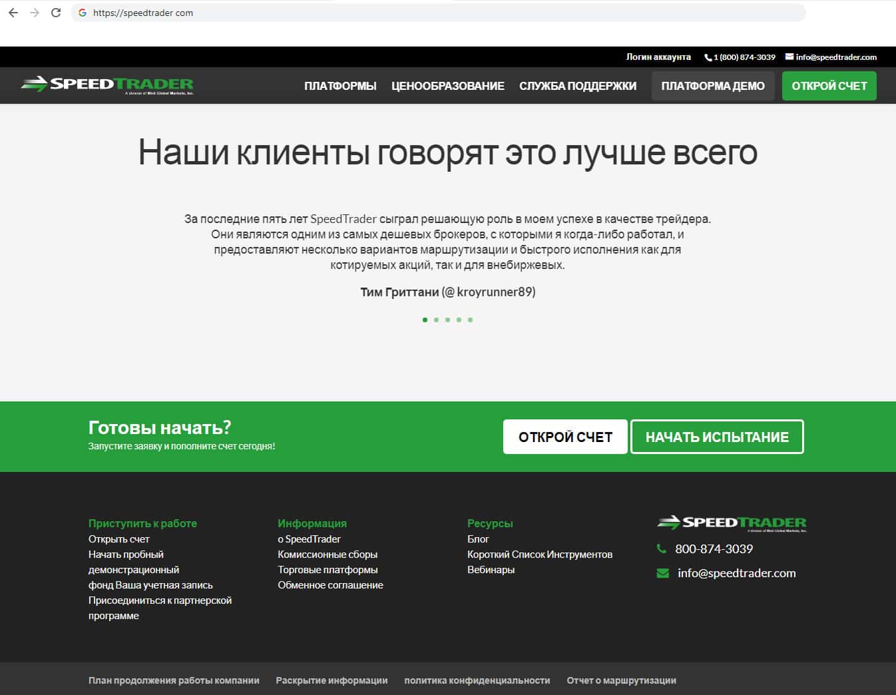The image size is (896, 695).
Task: Open the Обменное соглашение link
Action: pyautogui.click(x=330, y=585)
